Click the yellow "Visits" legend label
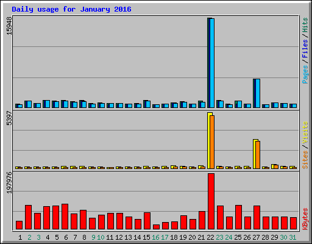Screen dimensions: 312x244 pos(305,133)
